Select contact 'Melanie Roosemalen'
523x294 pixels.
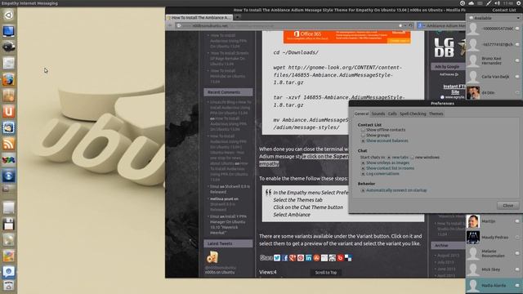[x=494, y=253]
